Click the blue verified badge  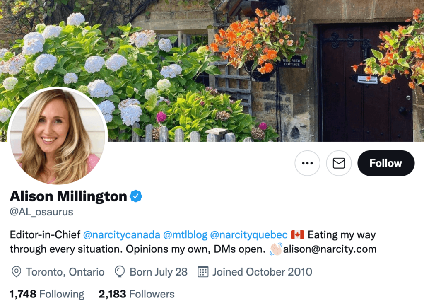(x=136, y=196)
